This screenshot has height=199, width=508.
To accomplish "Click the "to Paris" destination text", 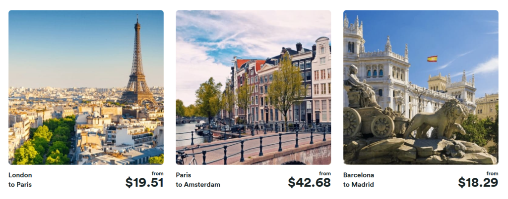I will coord(20,185).
